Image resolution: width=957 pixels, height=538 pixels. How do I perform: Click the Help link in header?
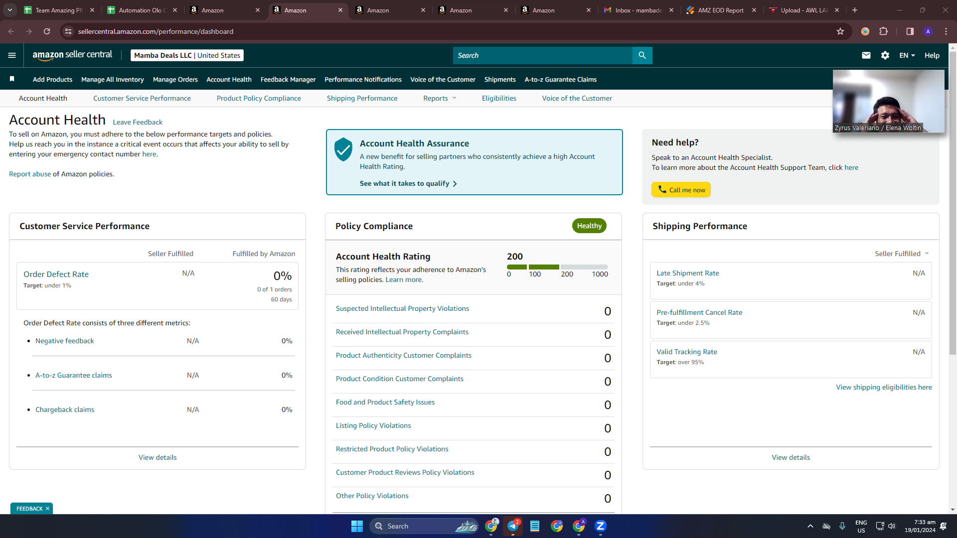(x=932, y=55)
